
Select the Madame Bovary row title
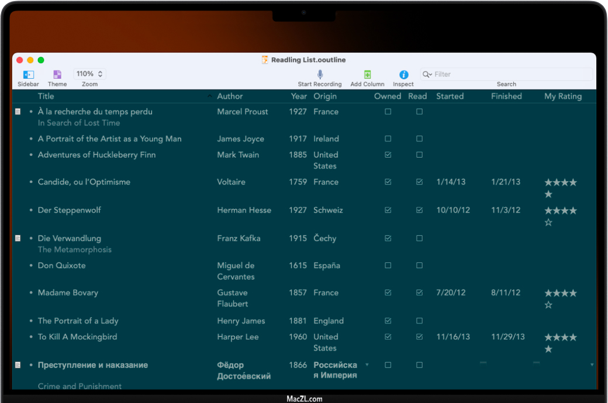[x=68, y=293]
